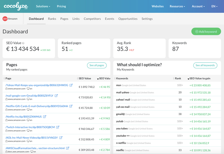This screenshot has height=154, width=224.
Task: Switch to the Events tab
Action: [x=109, y=19]
